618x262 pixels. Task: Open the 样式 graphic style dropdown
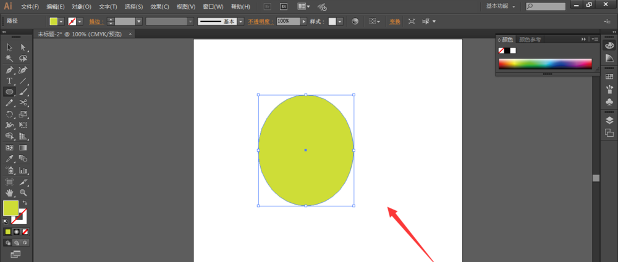coord(340,22)
